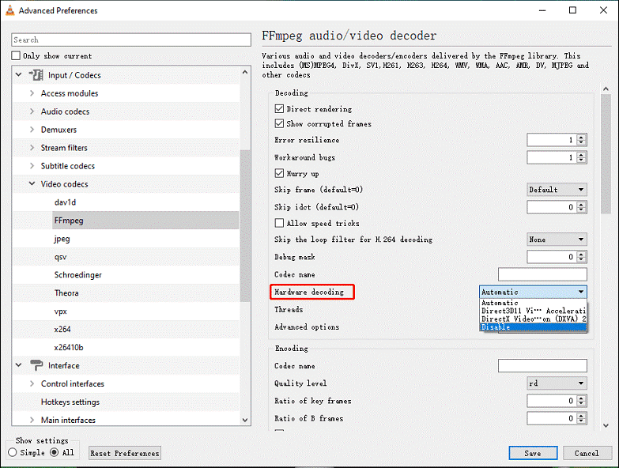Screen dimensions: 619x468
Task: Click the VLC cone icon in title bar
Action: [x=9, y=10]
